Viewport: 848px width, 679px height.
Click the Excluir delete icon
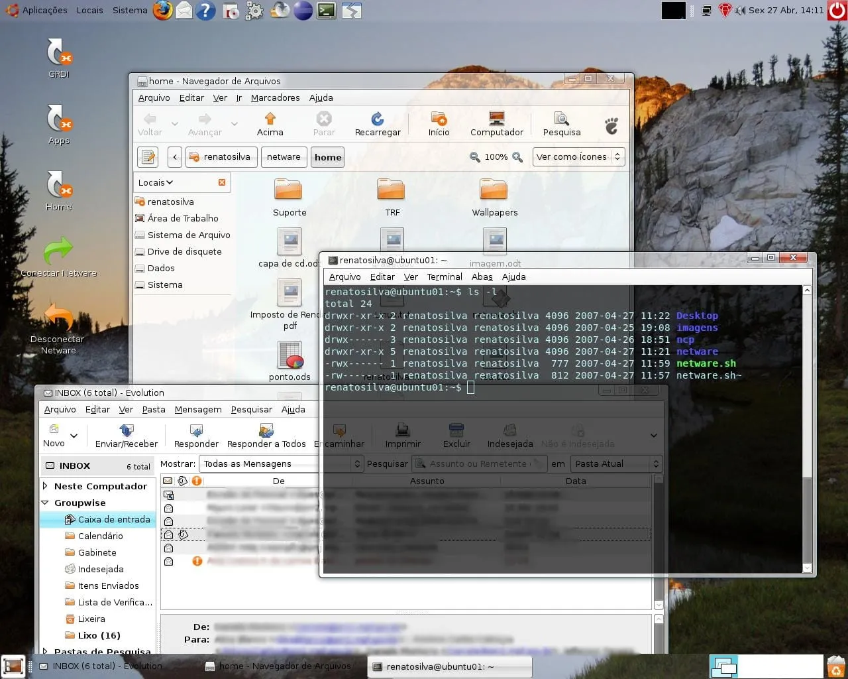(x=456, y=432)
